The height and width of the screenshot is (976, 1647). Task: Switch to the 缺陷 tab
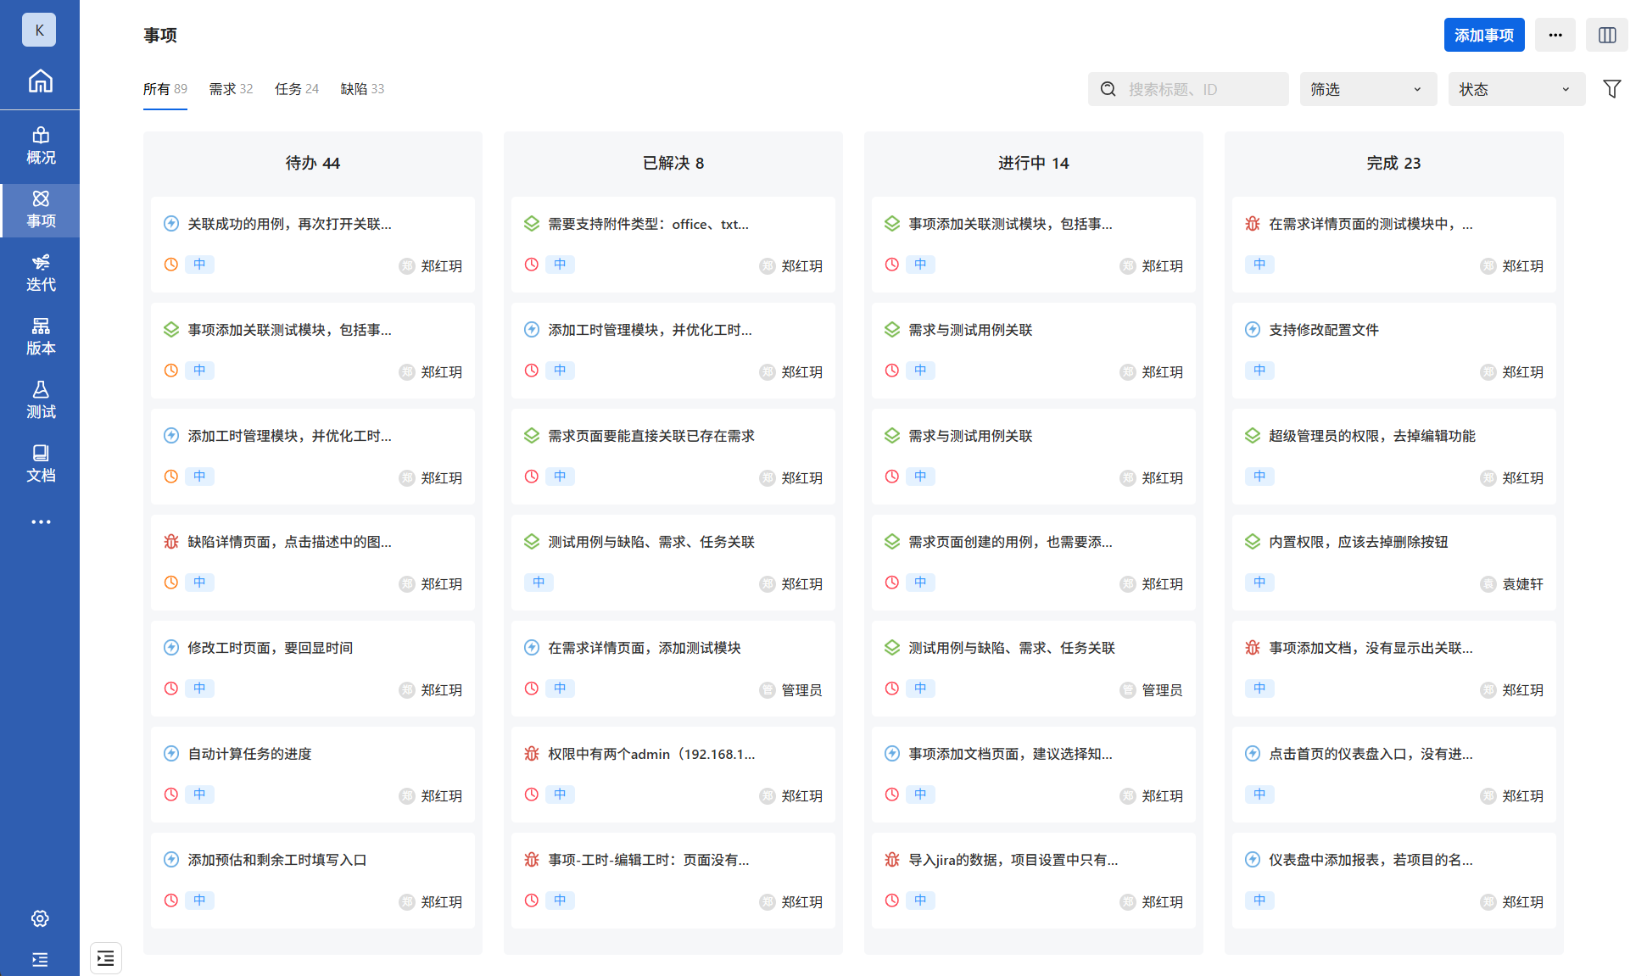(362, 89)
